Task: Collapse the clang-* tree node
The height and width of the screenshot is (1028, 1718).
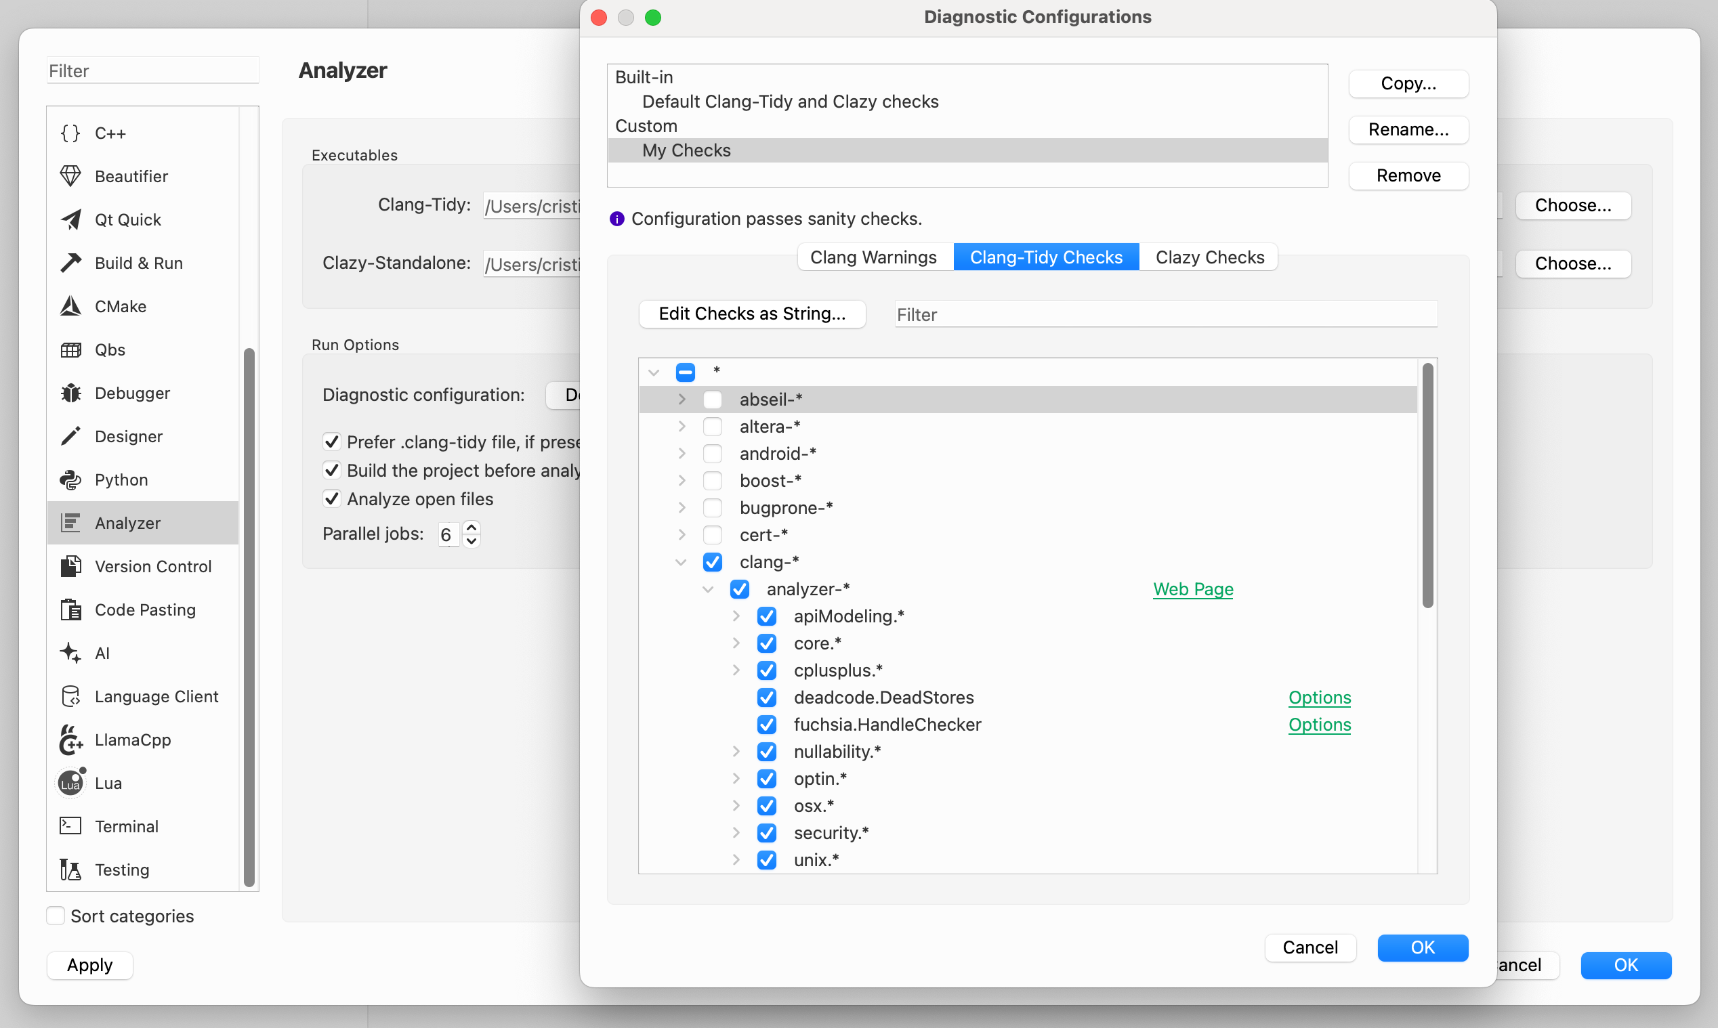Action: click(680, 562)
